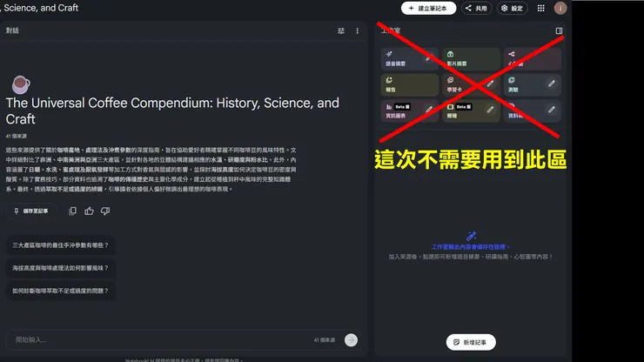
Task: Generate 學習卡 flashcards tile
Action: click(x=471, y=84)
